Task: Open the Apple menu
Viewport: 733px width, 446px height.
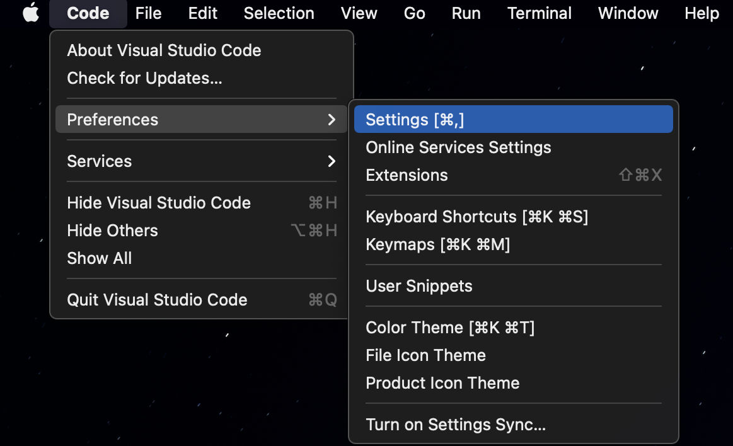Action: pyautogui.click(x=31, y=13)
